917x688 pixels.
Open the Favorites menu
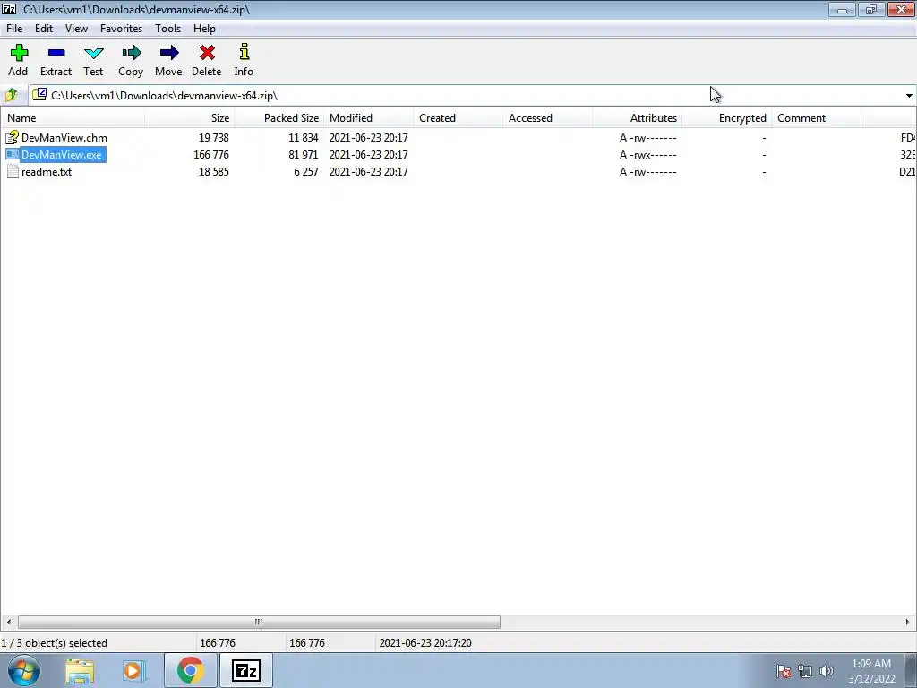coord(121,28)
